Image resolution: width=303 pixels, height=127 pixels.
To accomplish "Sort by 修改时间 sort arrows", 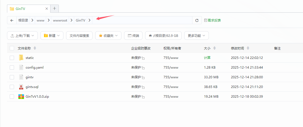I will (248, 48).
